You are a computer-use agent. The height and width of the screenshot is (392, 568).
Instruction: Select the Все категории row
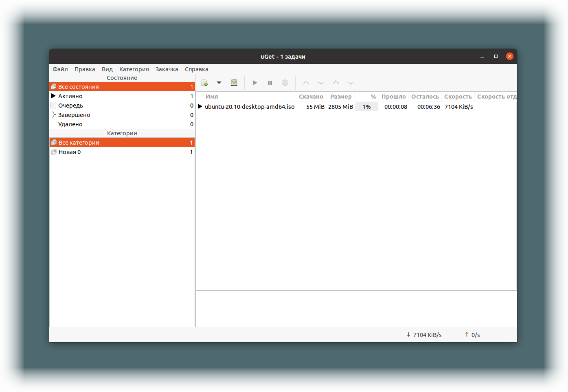pos(122,143)
